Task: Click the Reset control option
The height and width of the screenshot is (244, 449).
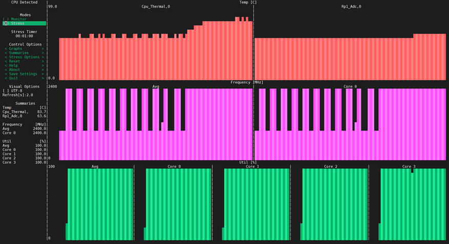Action: point(24,61)
